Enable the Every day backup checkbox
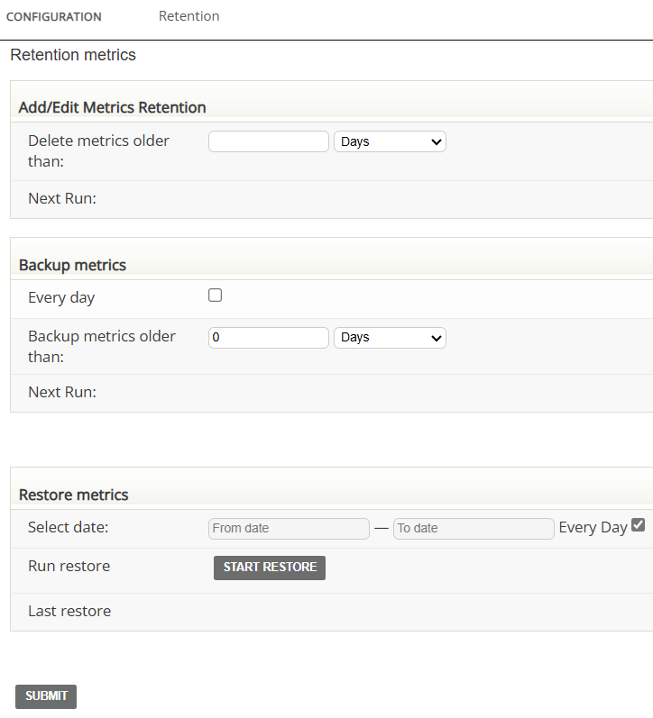 (x=215, y=295)
